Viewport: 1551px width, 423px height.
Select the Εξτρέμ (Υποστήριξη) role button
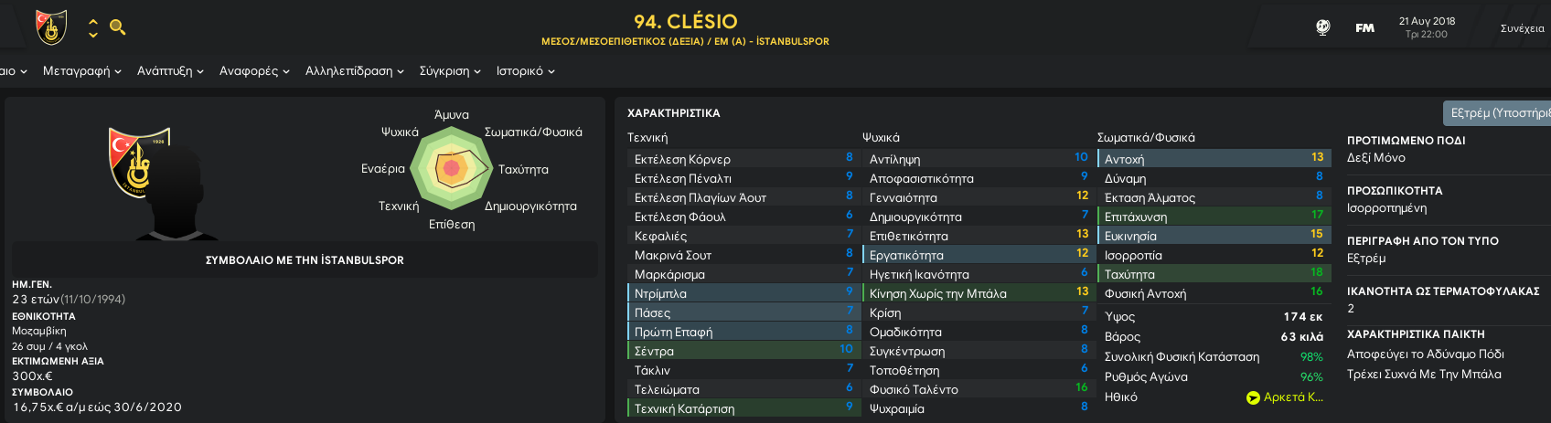tap(1497, 112)
